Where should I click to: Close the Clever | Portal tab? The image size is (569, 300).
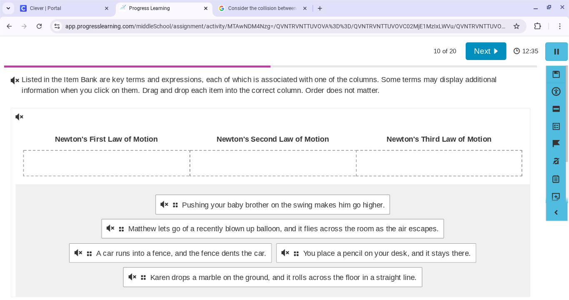pos(107,8)
